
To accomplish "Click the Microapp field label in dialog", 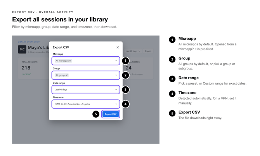I will click(x=58, y=54).
